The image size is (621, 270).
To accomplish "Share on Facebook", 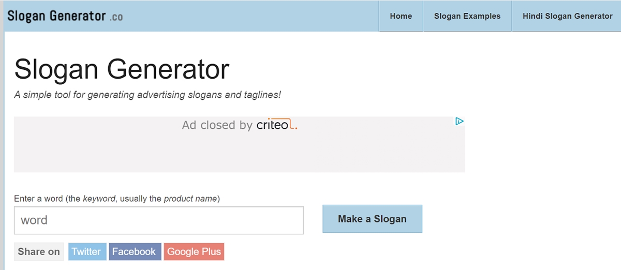I will tap(134, 252).
